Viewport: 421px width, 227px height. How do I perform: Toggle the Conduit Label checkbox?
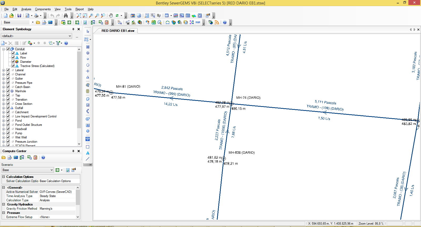[13, 53]
